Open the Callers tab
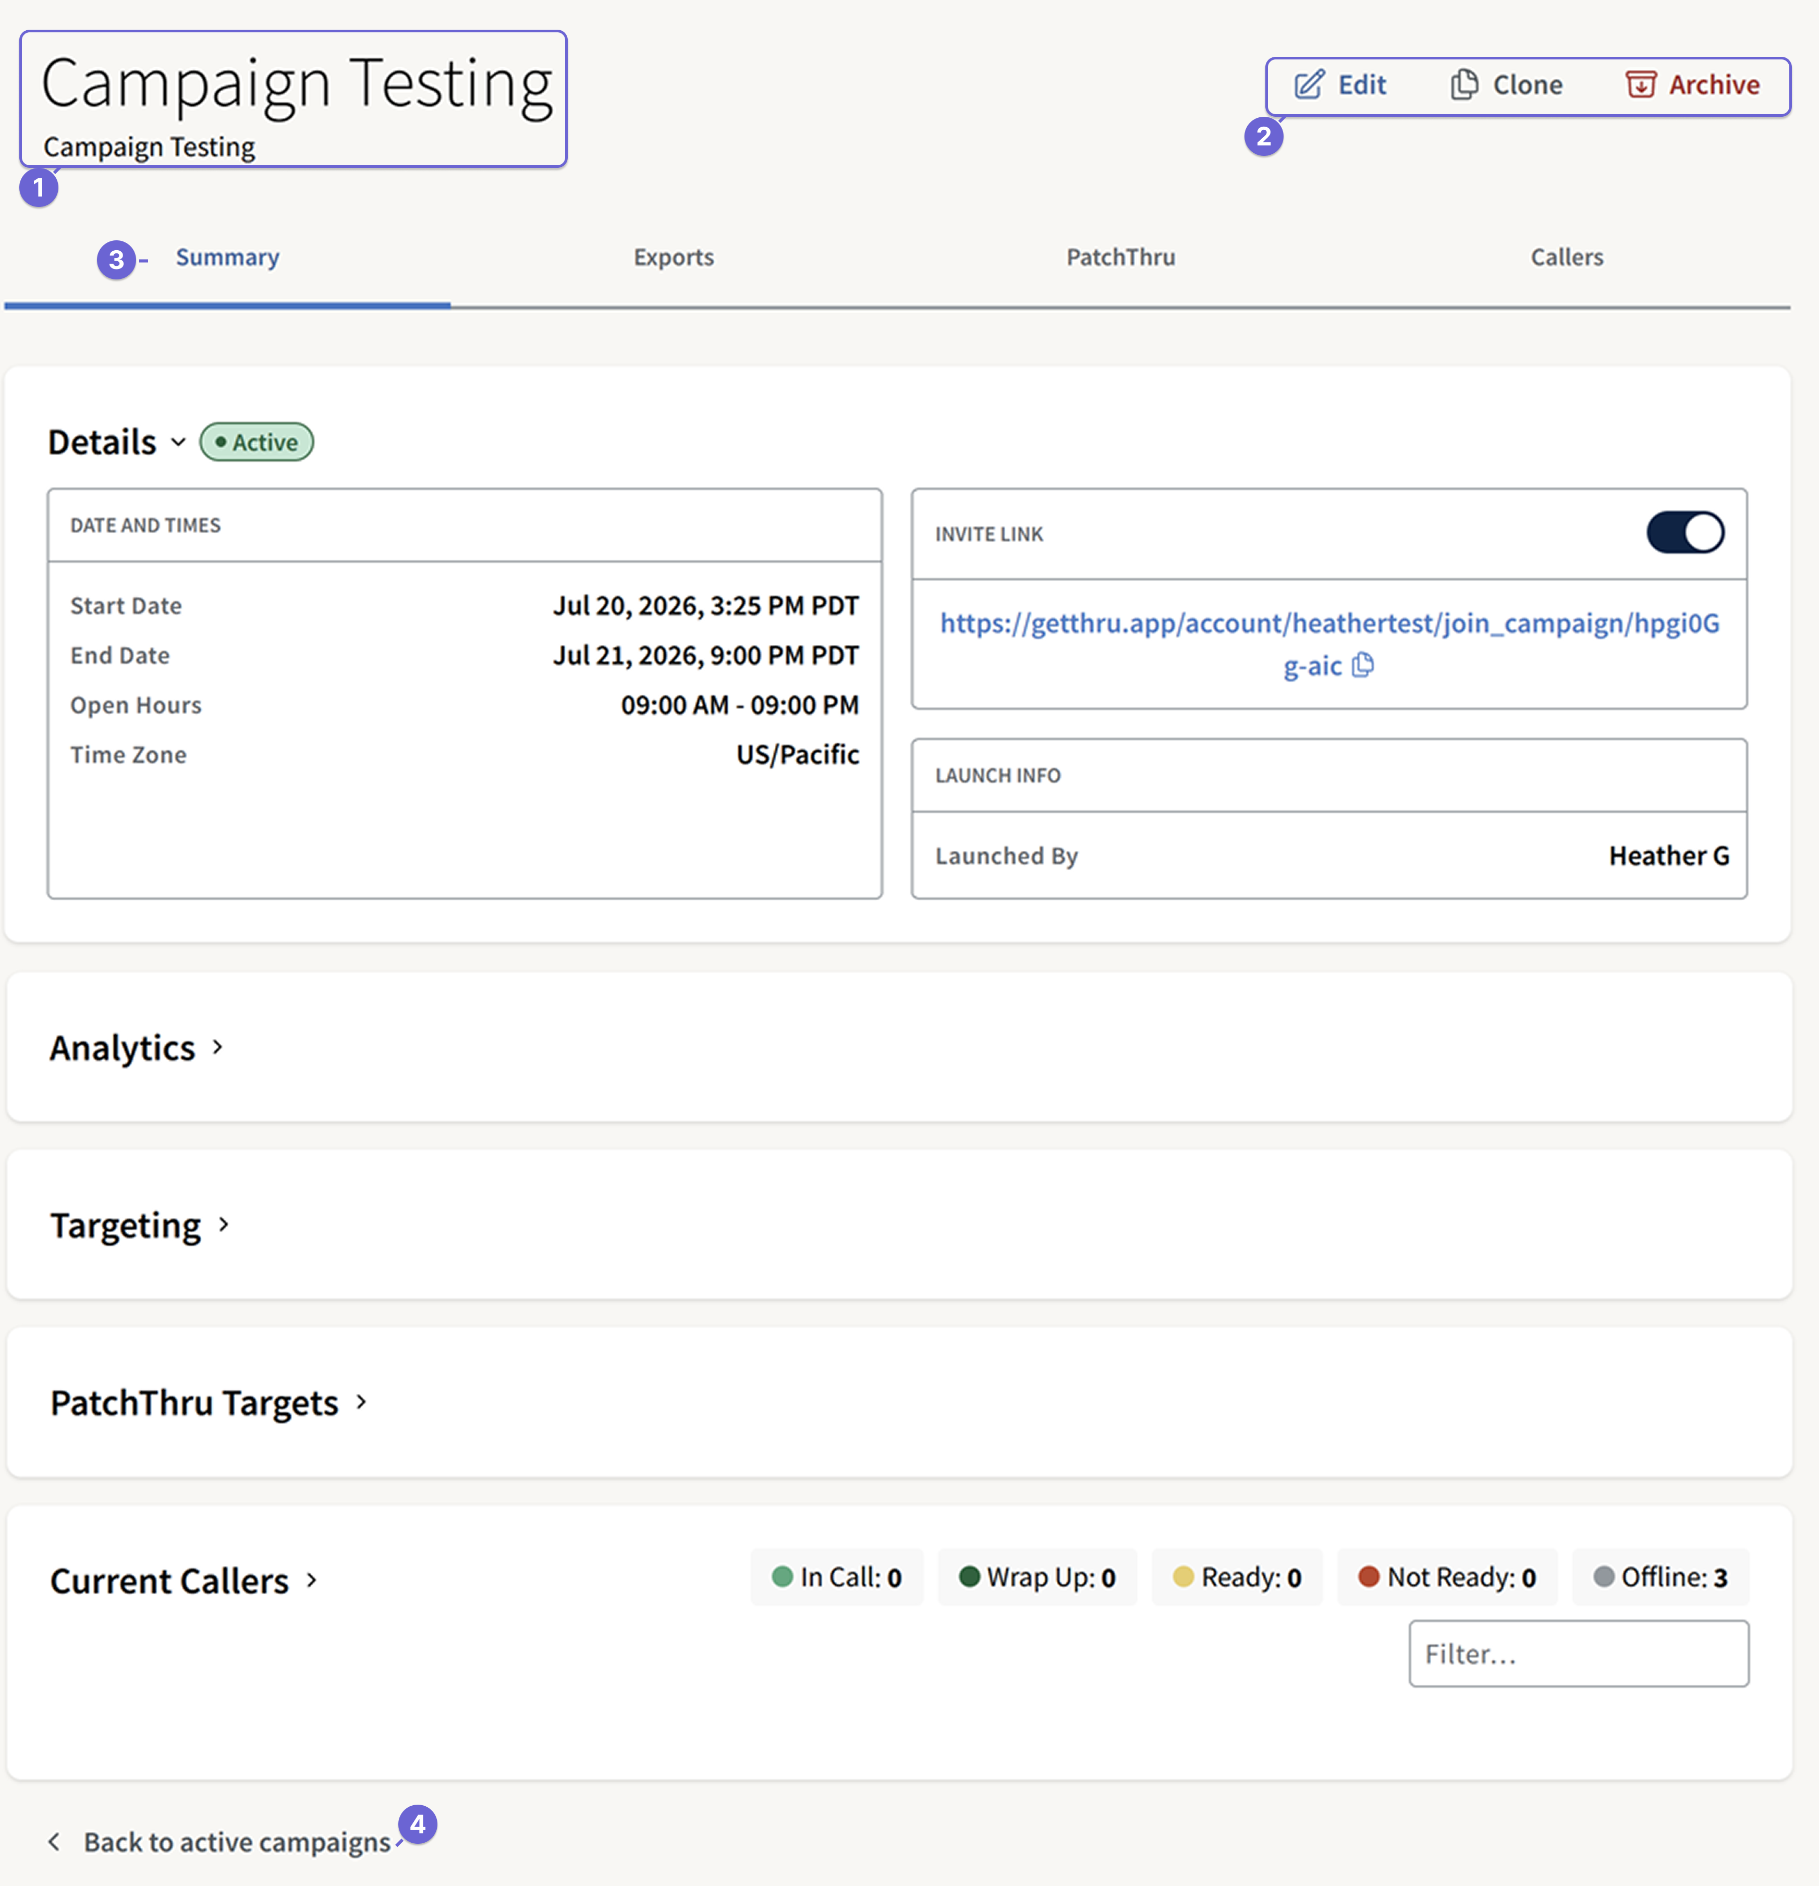This screenshot has width=1819, height=1886. coord(1567,257)
